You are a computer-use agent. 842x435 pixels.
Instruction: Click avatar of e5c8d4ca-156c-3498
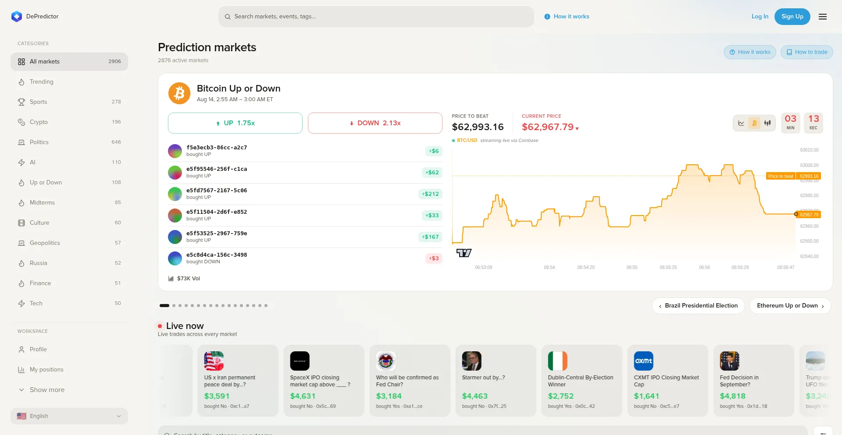pyautogui.click(x=175, y=258)
